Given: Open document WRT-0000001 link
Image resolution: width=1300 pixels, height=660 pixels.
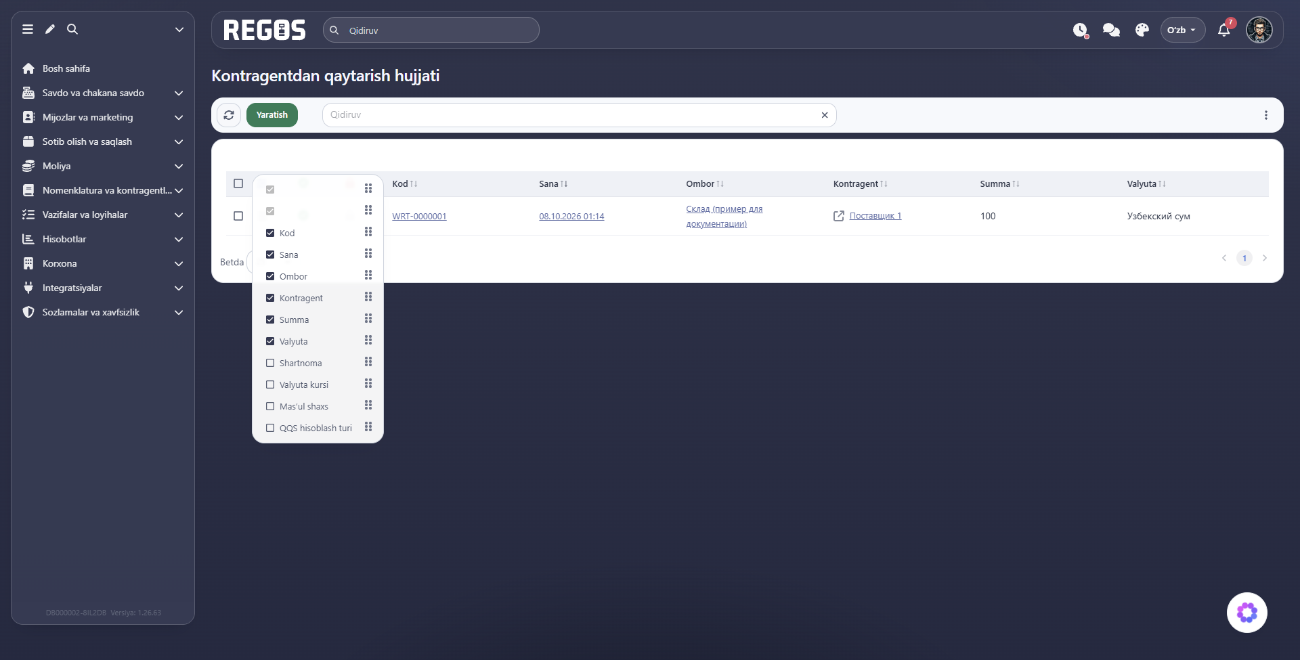Looking at the screenshot, I should 419,217.
